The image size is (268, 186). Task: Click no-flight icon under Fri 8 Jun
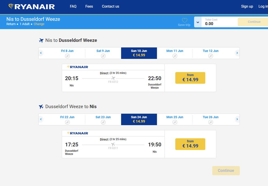click(x=67, y=56)
